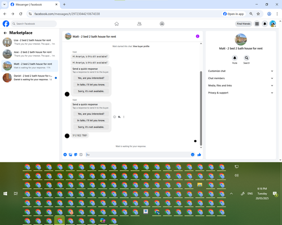Send a thumbs-up like
This screenshot has width=282, height=225.
click(199, 155)
